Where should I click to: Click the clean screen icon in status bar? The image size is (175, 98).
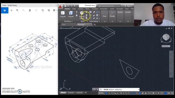point(169,93)
